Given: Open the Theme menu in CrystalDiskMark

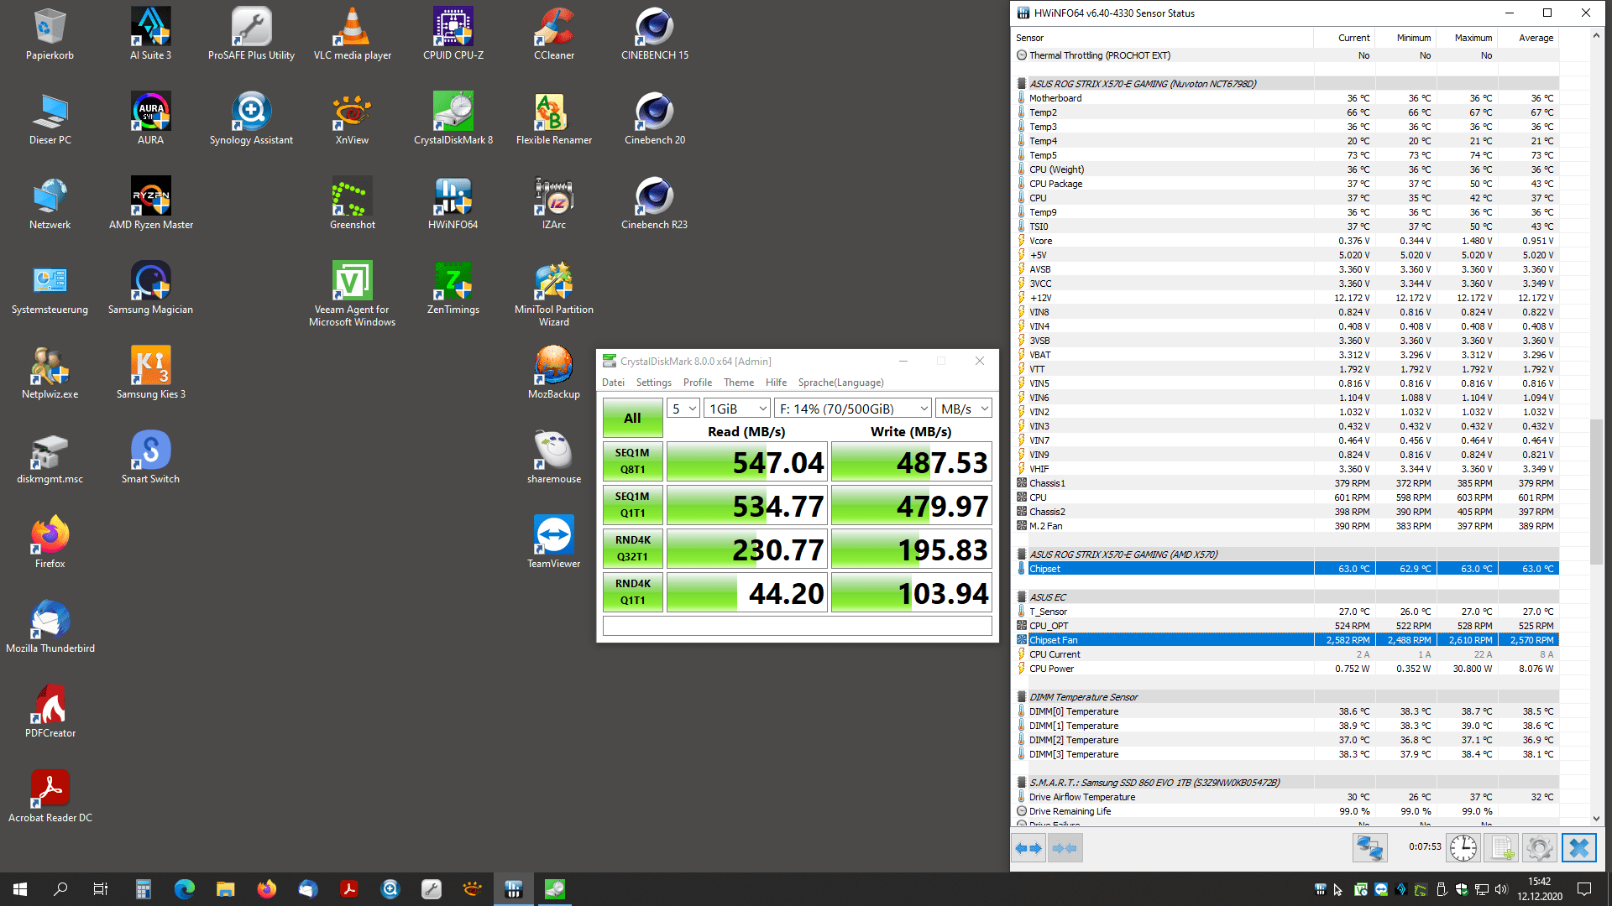Looking at the screenshot, I should pyautogui.click(x=739, y=383).
